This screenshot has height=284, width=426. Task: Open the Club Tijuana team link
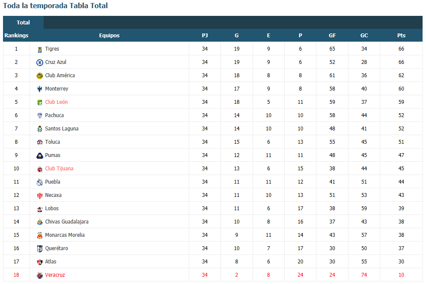point(59,169)
